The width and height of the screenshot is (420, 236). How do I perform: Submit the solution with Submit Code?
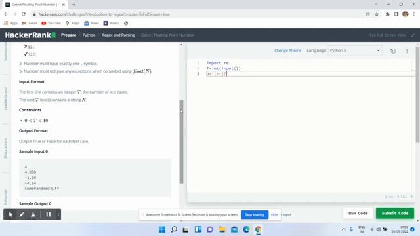(x=395, y=213)
